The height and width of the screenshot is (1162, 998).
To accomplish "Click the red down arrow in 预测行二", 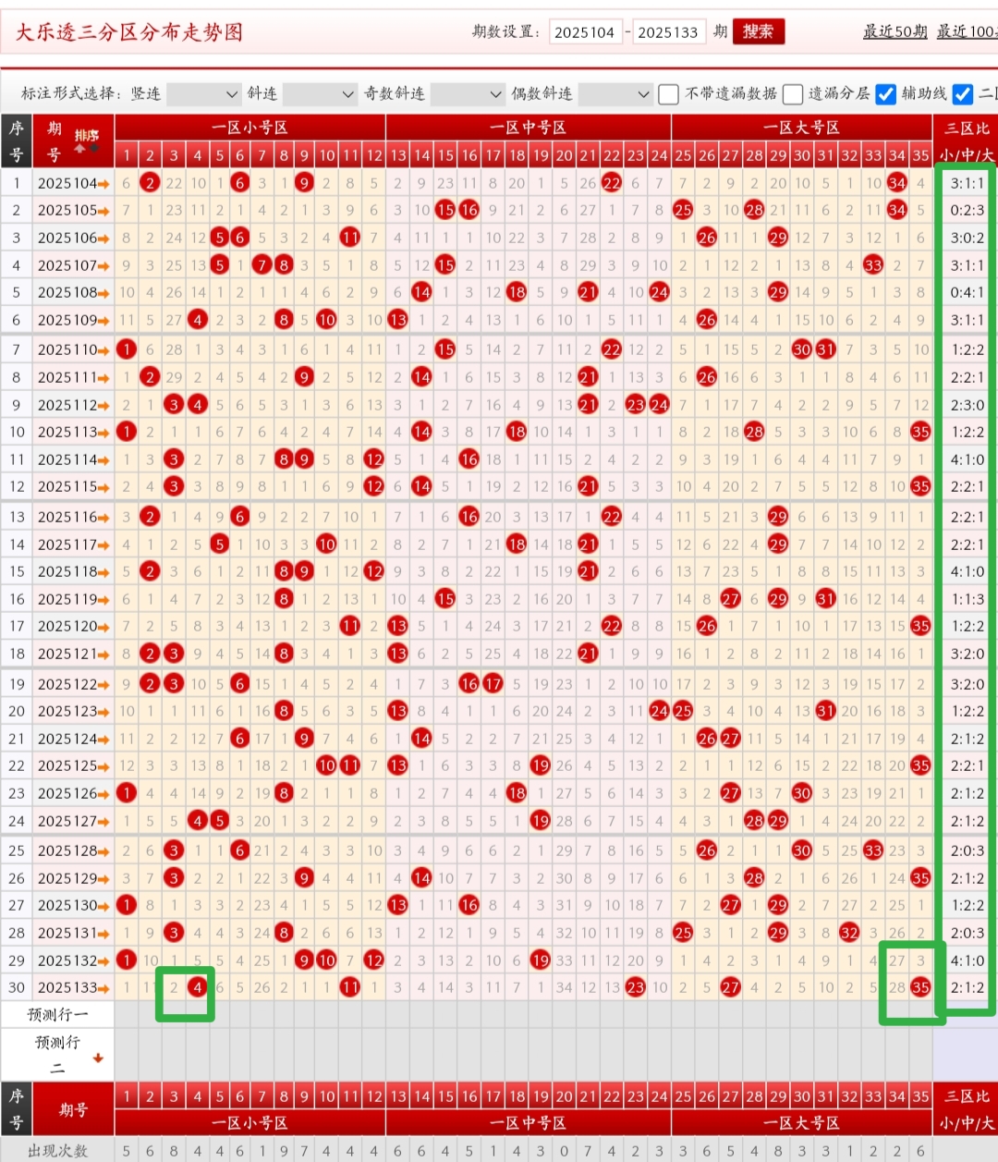I will (98, 1058).
